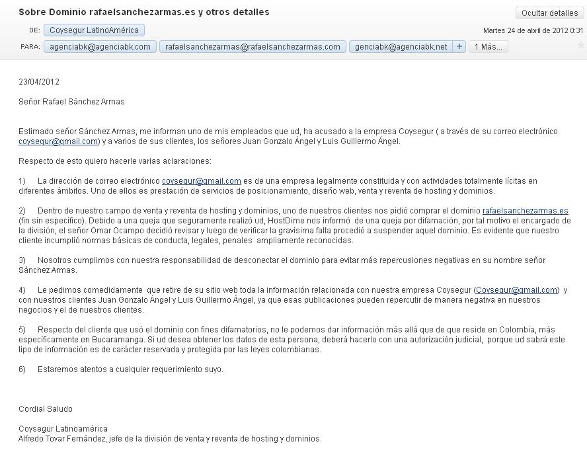The height and width of the screenshot is (458, 587).
Task: Click the 23/04/2012 date in the message body
Action: 39,81
